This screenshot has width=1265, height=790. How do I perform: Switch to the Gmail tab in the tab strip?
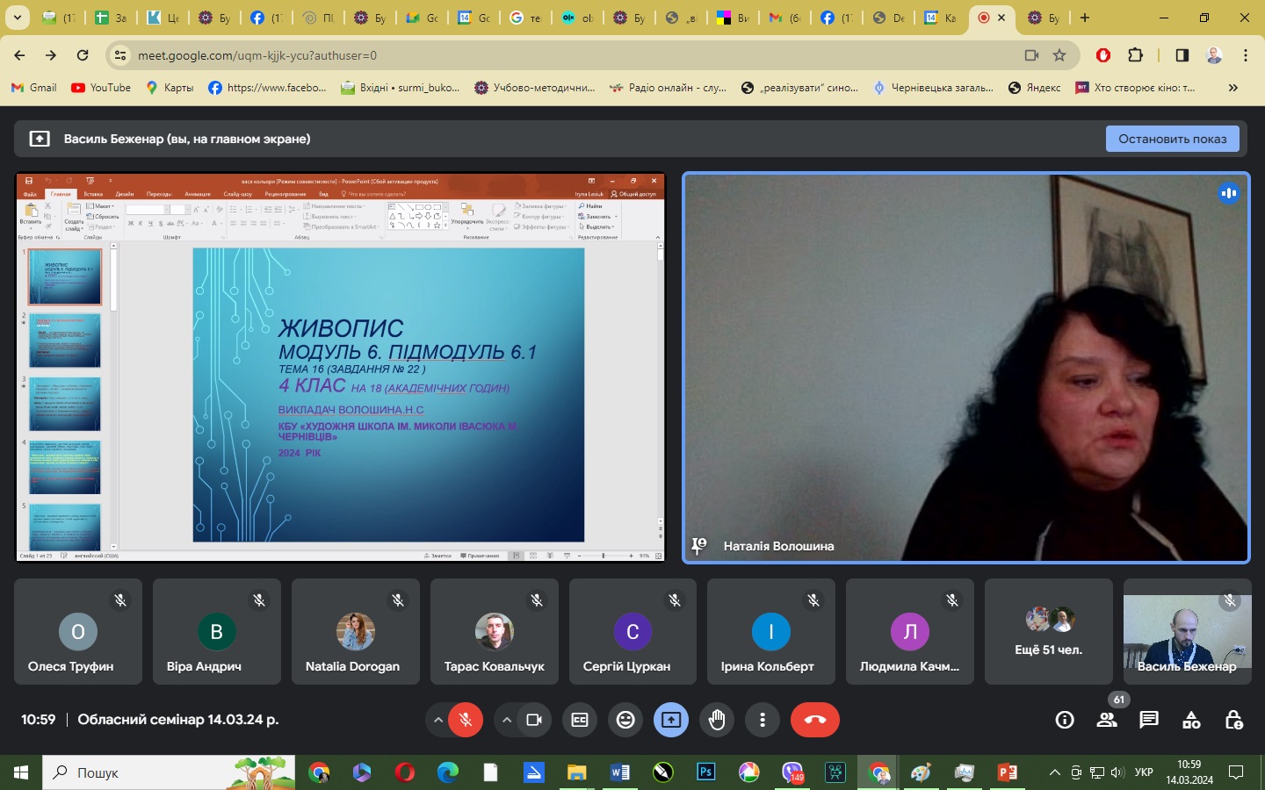(784, 18)
